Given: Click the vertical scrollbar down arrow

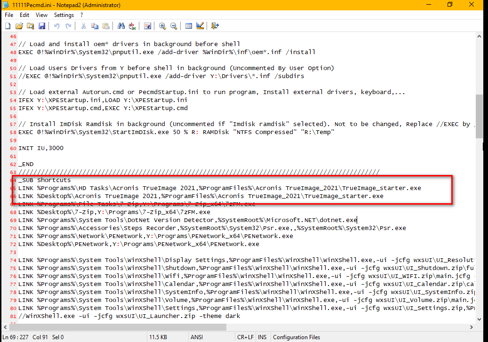Looking at the screenshot, I should pyautogui.click(x=479, y=319).
